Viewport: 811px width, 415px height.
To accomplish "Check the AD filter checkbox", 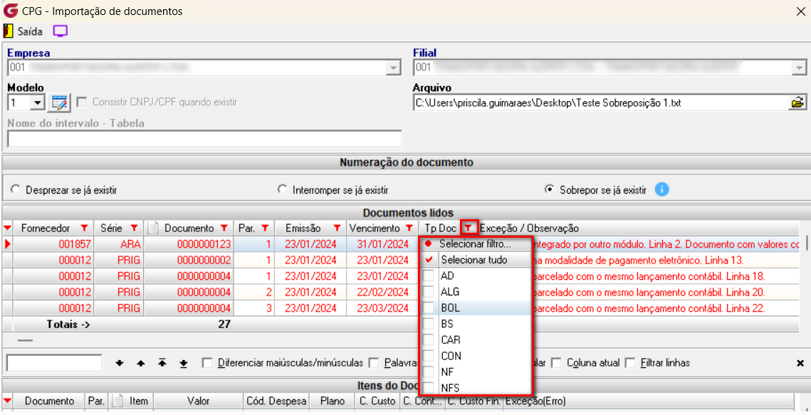I will pos(429,275).
